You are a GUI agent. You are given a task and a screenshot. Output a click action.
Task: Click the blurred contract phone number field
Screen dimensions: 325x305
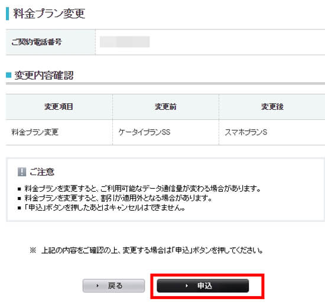pos(125,42)
